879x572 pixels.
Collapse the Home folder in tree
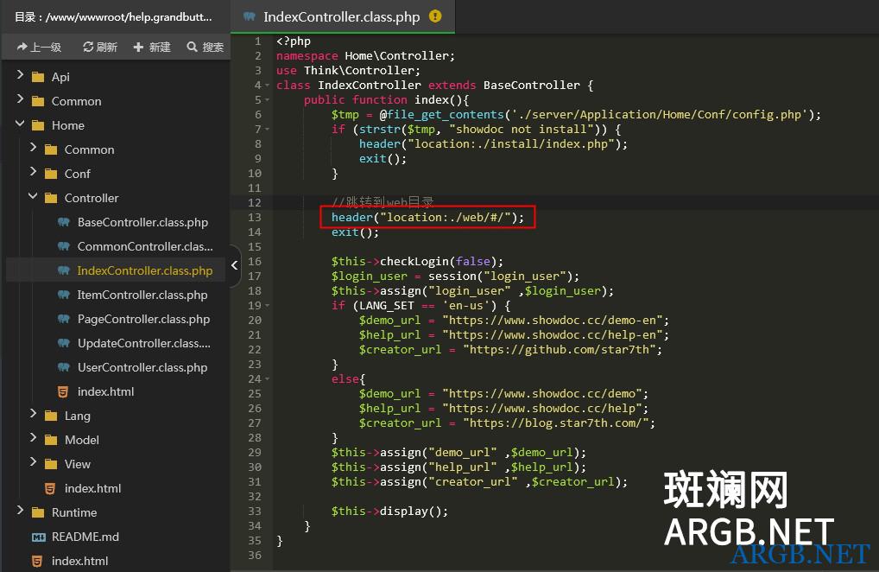(20, 125)
